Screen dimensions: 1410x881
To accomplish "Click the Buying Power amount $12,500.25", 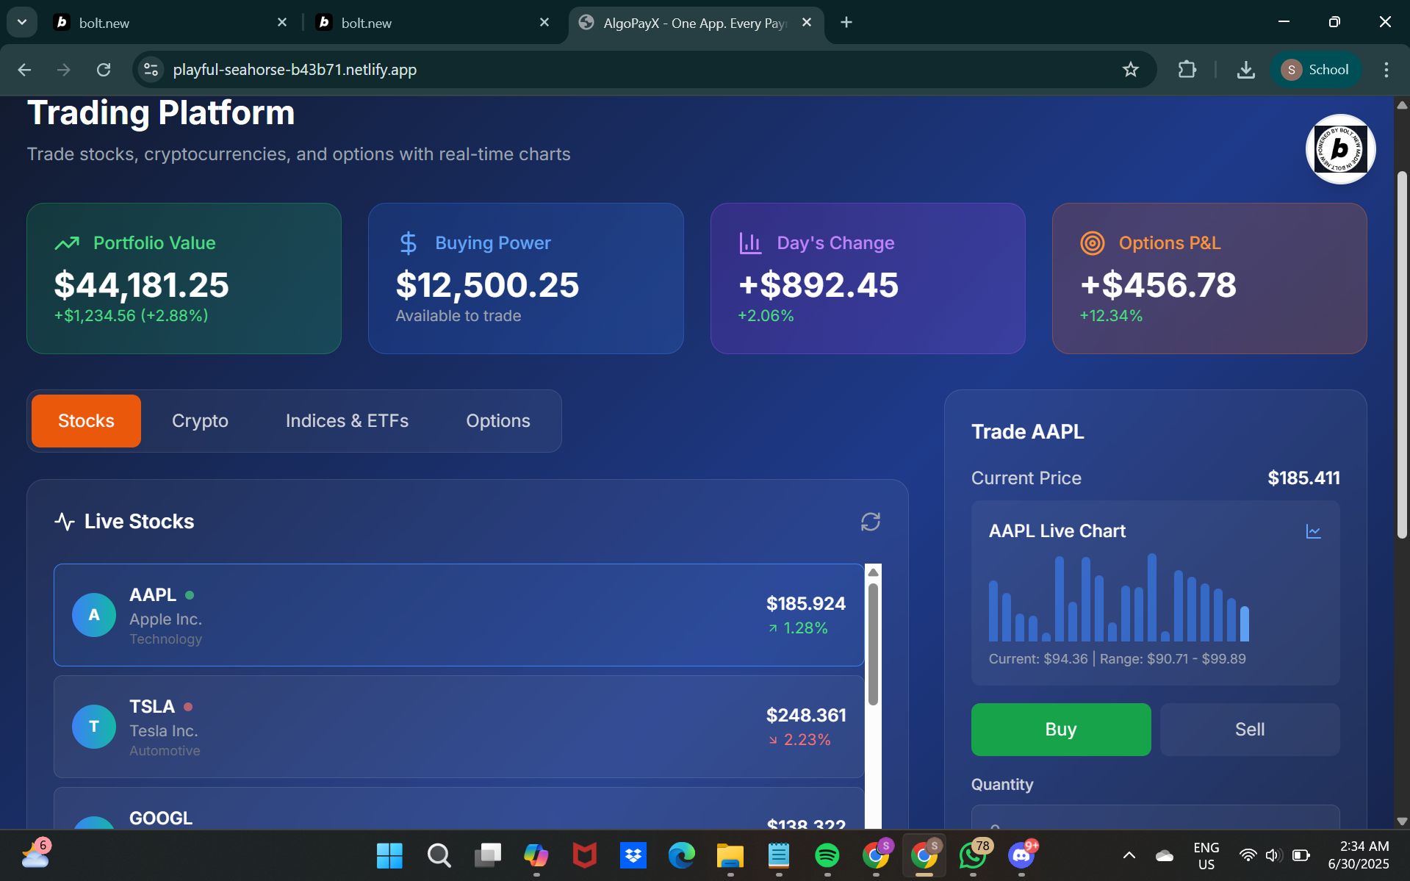I will tap(487, 285).
